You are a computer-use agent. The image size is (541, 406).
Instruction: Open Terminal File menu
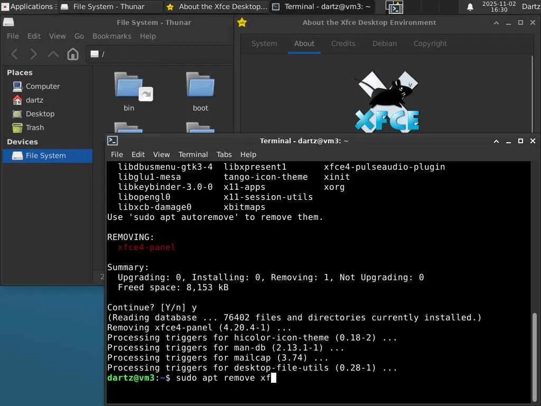(x=117, y=155)
